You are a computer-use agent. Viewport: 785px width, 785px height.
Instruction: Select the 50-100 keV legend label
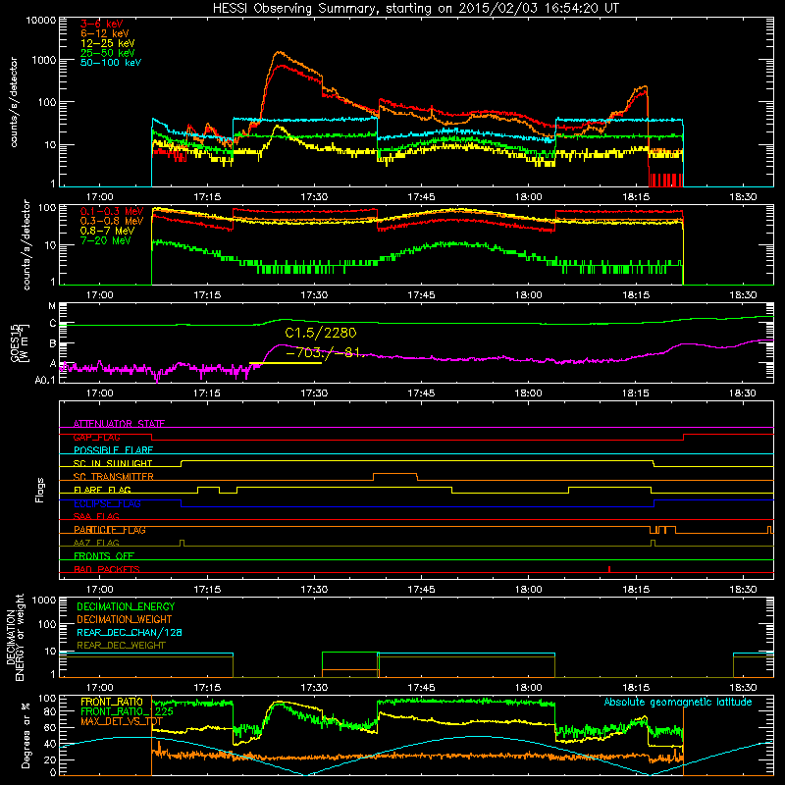pyautogui.click(x=111, y=63)
